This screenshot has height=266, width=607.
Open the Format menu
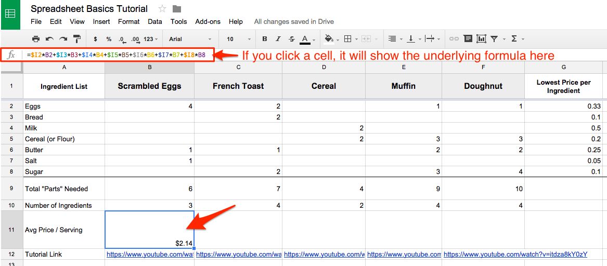click(128, 22)
